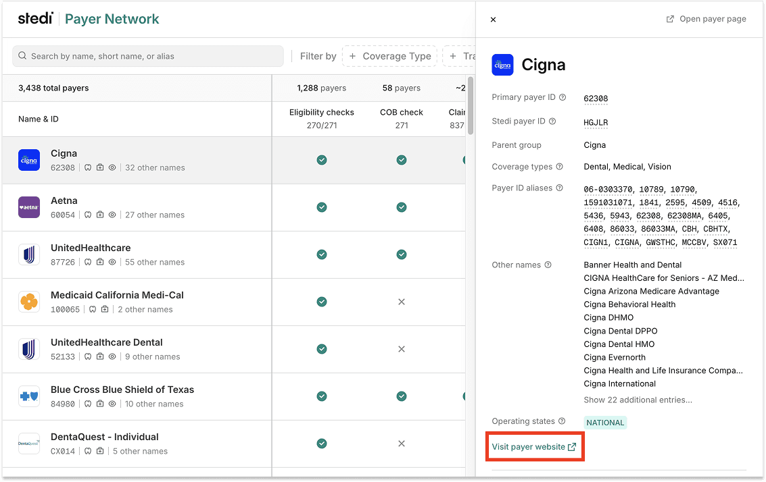Viewport: 766px width, 482px height.
Task: Click alias SX071
Action: point(725,242)
